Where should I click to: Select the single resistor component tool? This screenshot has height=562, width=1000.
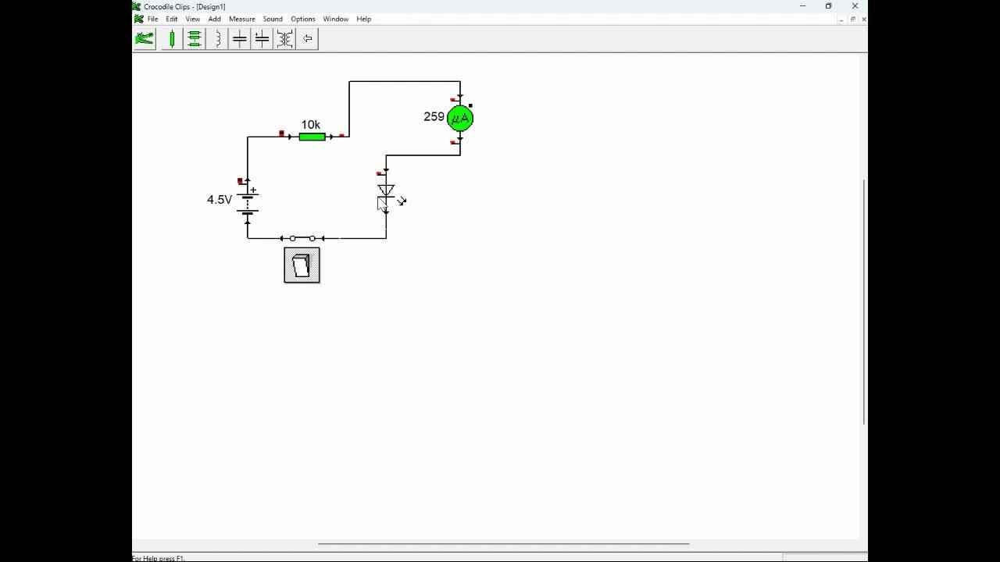tap(173, 38)
